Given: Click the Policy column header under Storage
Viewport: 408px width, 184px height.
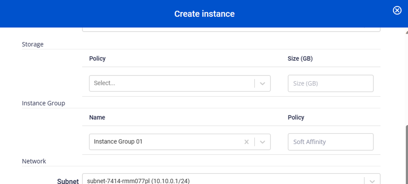Looking at the screenshot, I should (97, 59).
